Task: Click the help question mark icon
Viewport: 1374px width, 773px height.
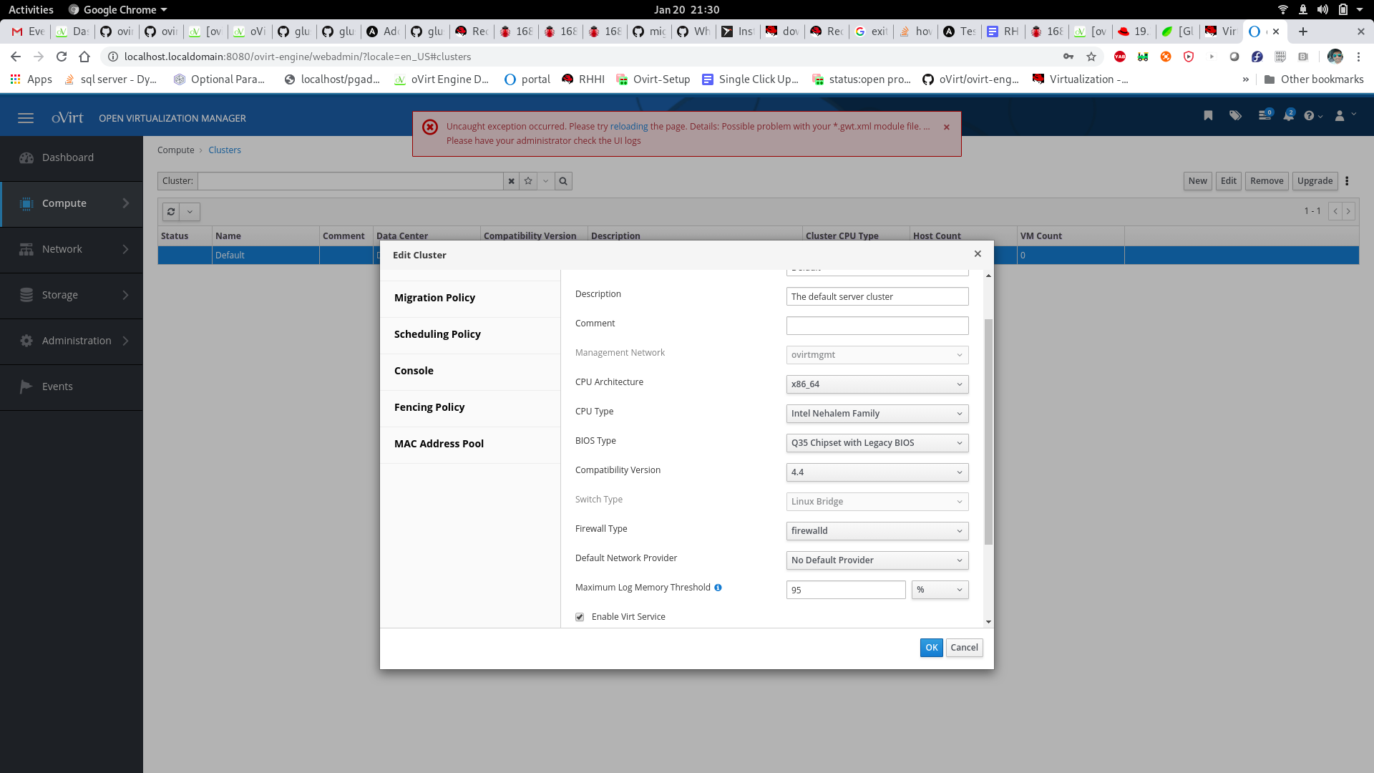Action: (x=1309, y=116)
